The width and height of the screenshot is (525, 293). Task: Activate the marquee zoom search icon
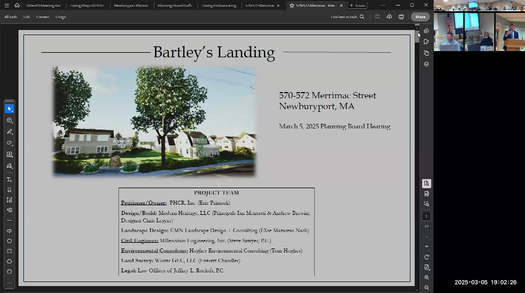427,204
